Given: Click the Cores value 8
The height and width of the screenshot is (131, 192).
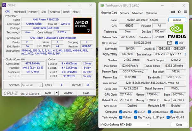Looking at the screenshot, I should tap(61, 85).
